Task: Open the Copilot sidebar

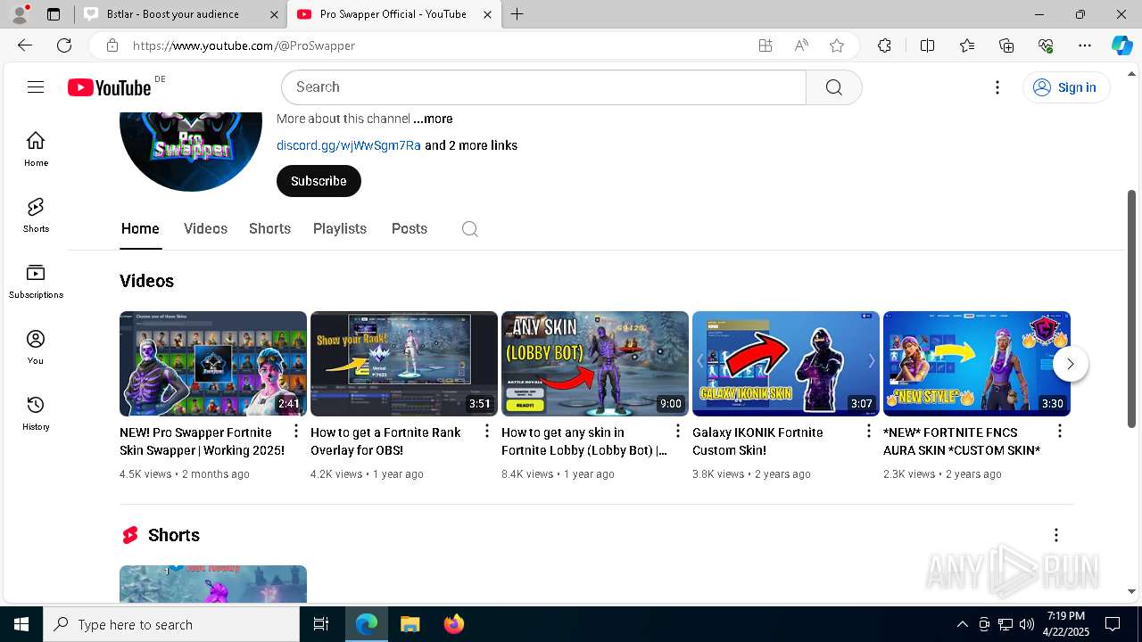Action: click(1121, 45)
